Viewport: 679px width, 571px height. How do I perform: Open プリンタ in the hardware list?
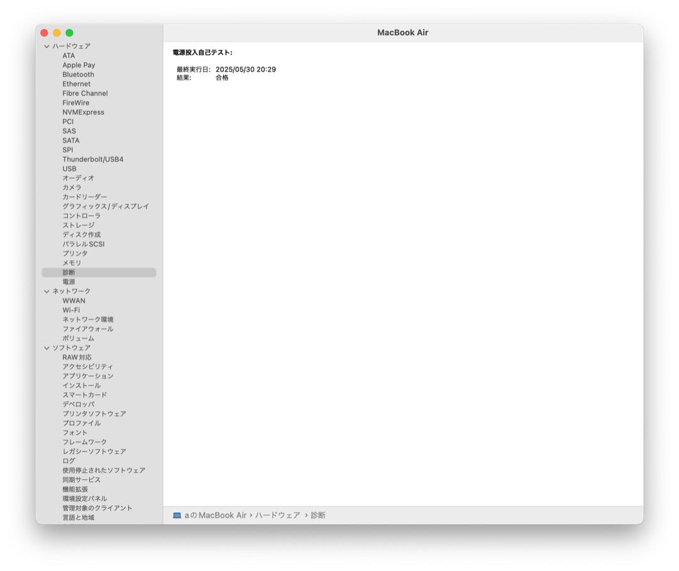(75, 254)
